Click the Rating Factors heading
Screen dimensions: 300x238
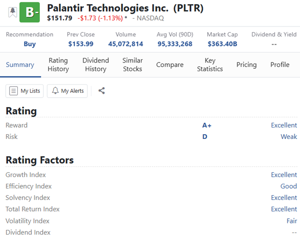39,160
